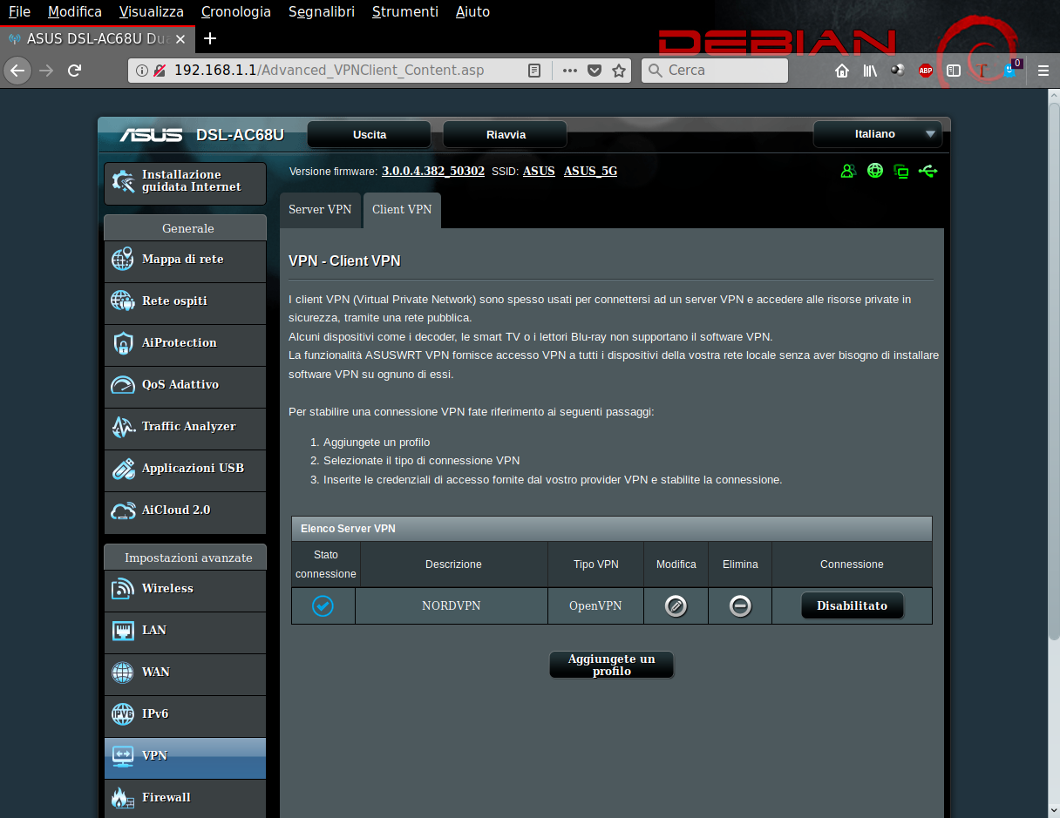Open the Italiano language dropdown
1060x818 pixels.
877,134
